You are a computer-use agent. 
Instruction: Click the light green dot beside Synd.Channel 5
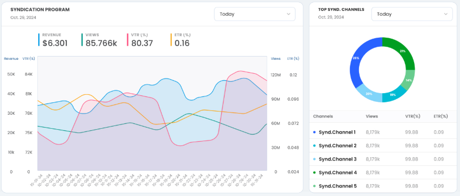pos(314,186)
